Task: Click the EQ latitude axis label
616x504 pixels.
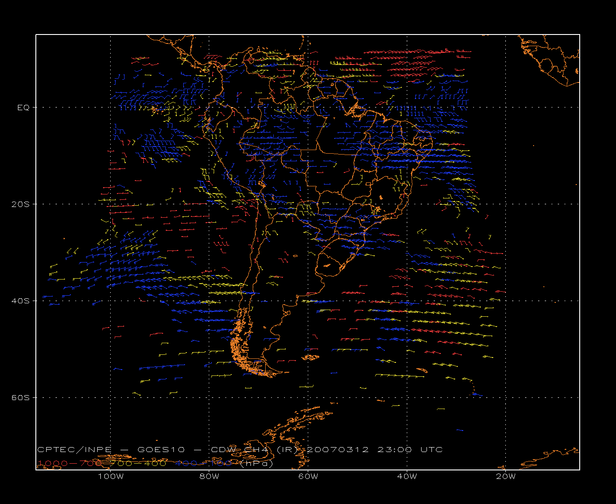Action: point(23,108)
